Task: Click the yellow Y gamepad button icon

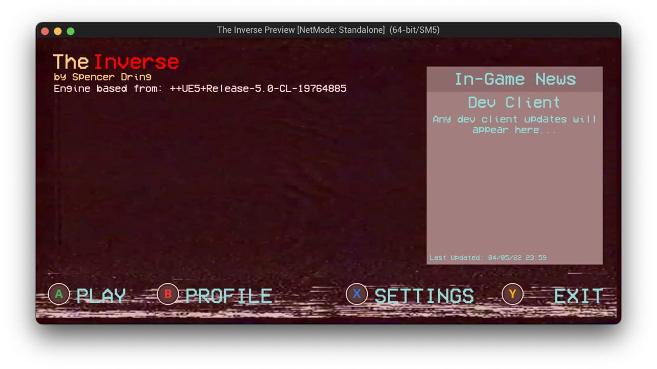Action: click(x=512, y=294)
